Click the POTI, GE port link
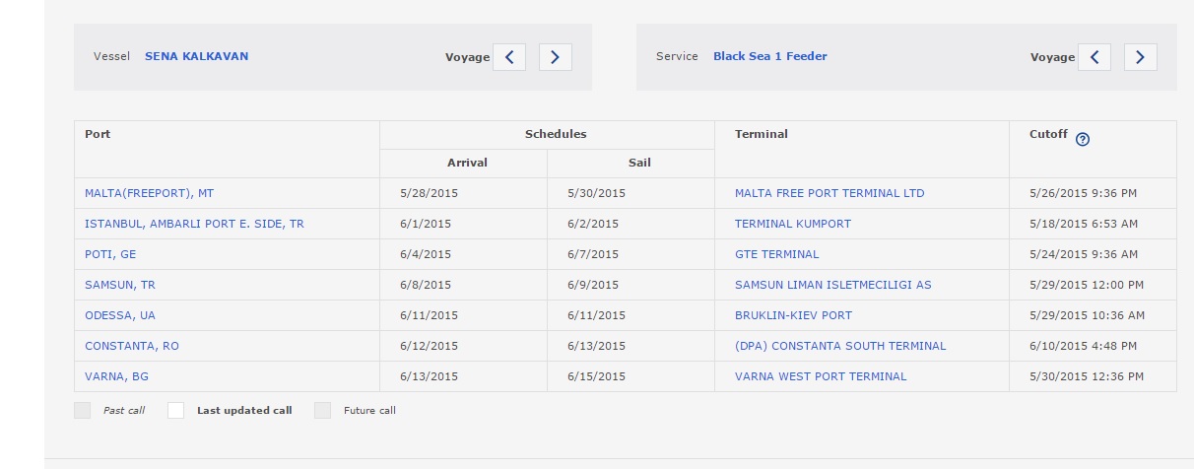1194x469 pixels. [110, 254]
